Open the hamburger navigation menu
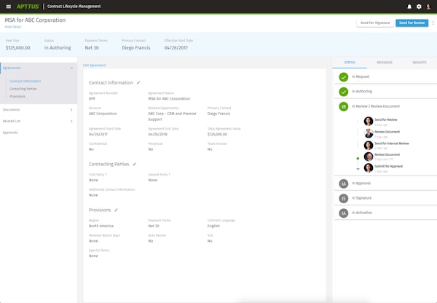This screenshot has height=303, width=437. [8, 7]
